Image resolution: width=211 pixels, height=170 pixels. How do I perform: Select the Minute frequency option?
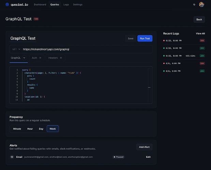tap(17, 129)
